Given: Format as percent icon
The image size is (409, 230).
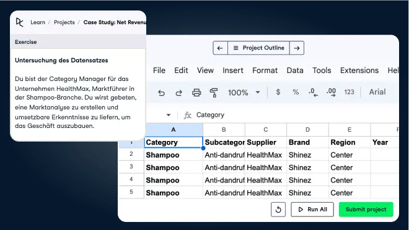Looking at the screenshot, I should pos(296,92).
